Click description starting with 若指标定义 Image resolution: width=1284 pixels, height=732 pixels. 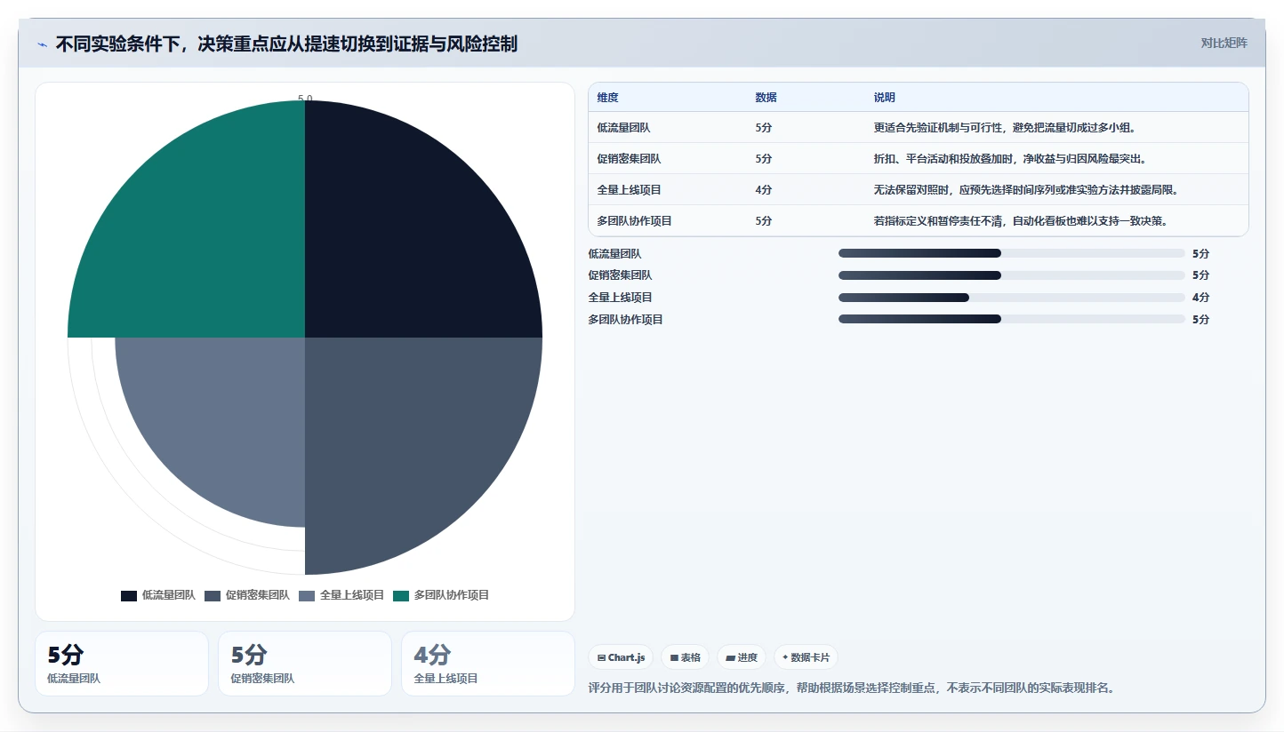(x=1021, y=221)
